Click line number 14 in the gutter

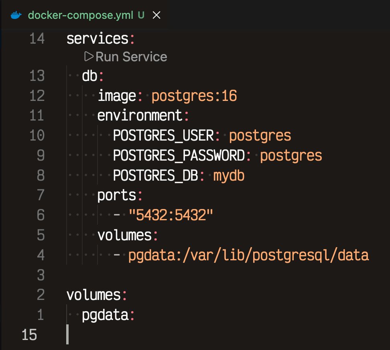coord(37,39)
